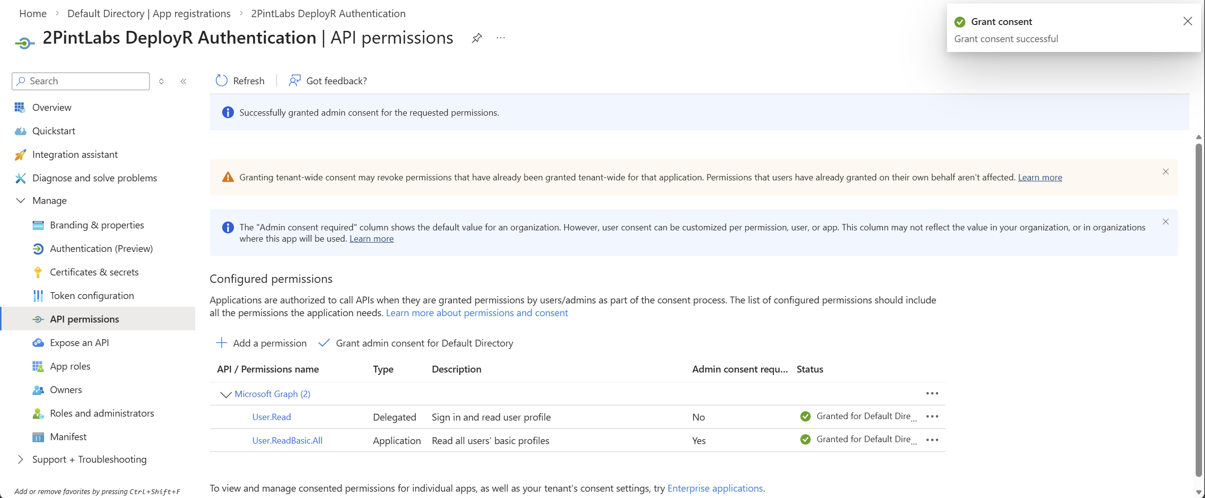Dismiss the Grant consent notification
This screenshot has height=498, width=1205.
click(x=1187, y=21)
